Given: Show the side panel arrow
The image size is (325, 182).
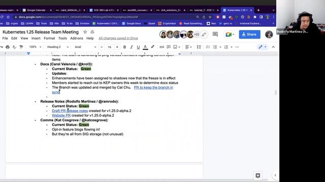Looking at the screenshot, I should point(275,175).
